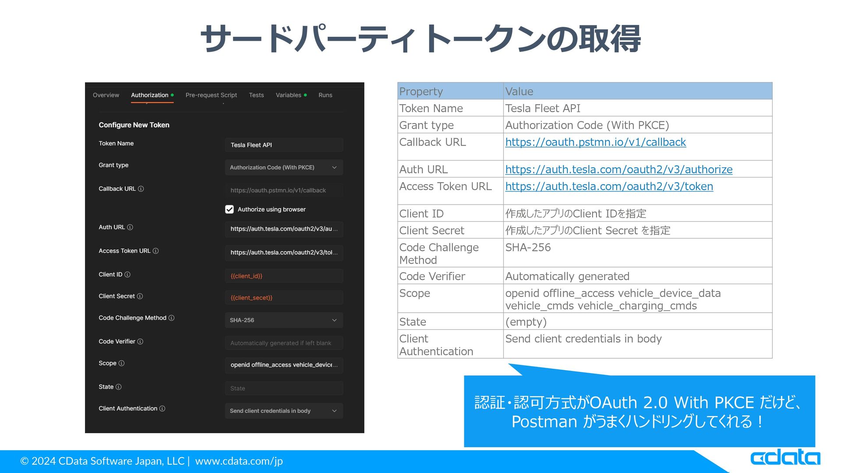Open info icon next to Code Challenge Method

tap(171, 318)
